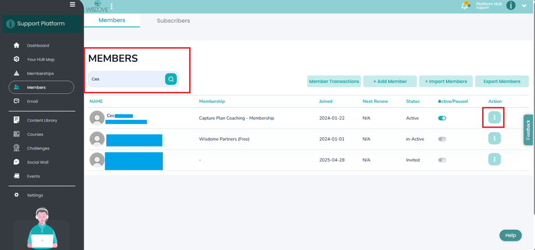Click the Support Platform info icon in sidebar
This screenshot has height=250, width=535.
point(10,24)
